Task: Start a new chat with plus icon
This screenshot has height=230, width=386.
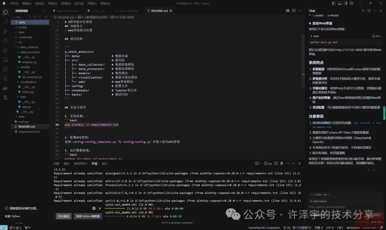Action: (x=363, y=11)
